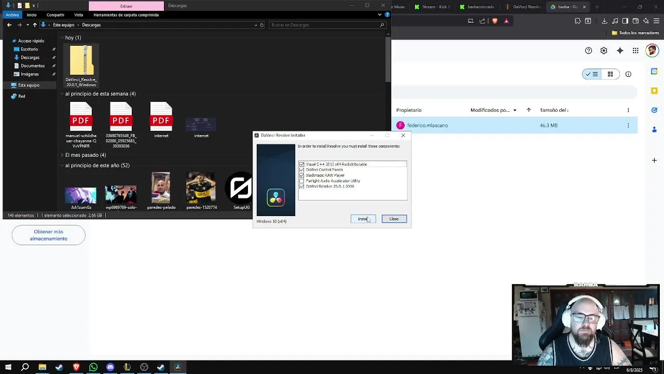
Task: Open WhatsApp from the taskbar
Action: 93,367
